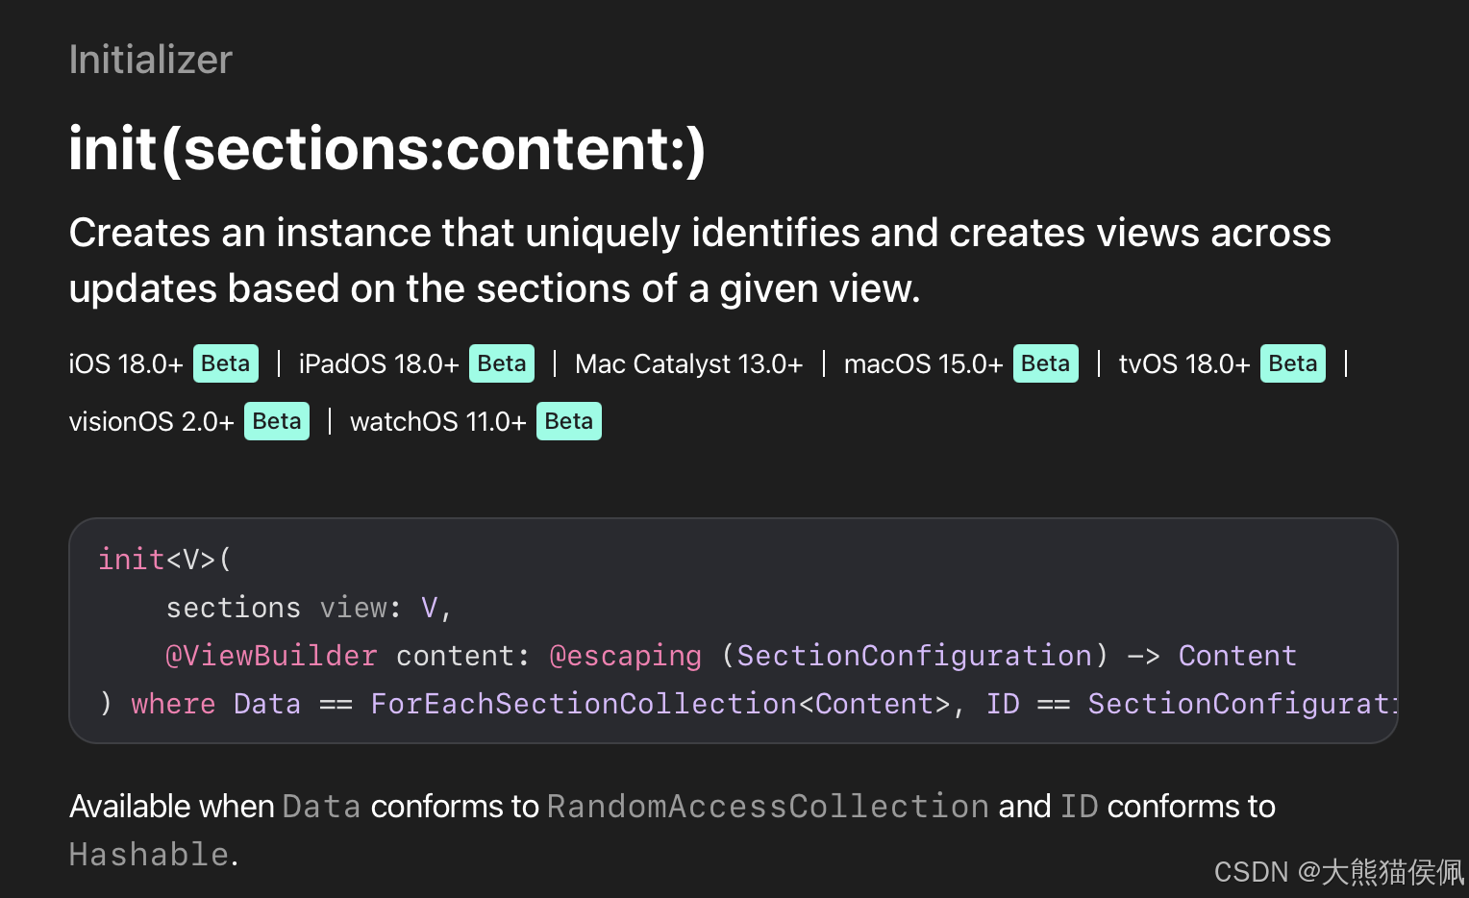Click the Content return type link
The width and height of the screenshot is (1469, 898).
[x=1237, y=656]
